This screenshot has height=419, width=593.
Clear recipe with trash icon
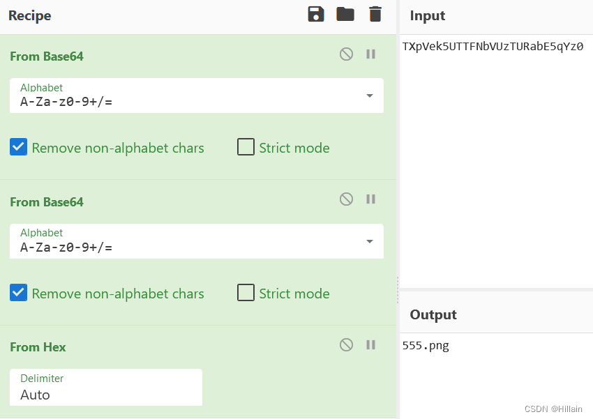[x=375, y=15]
